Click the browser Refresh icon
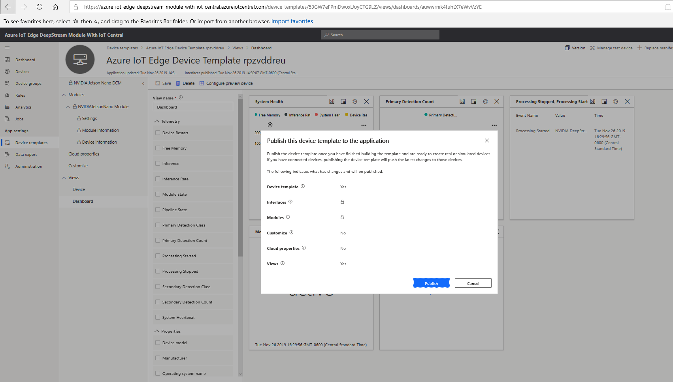673x382 pixels. click(x=40, y=7)
